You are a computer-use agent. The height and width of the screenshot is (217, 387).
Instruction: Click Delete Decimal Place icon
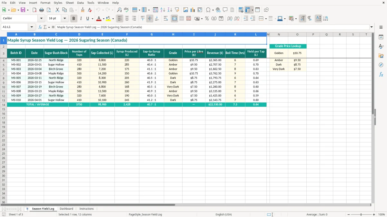[x=237, y=19]
